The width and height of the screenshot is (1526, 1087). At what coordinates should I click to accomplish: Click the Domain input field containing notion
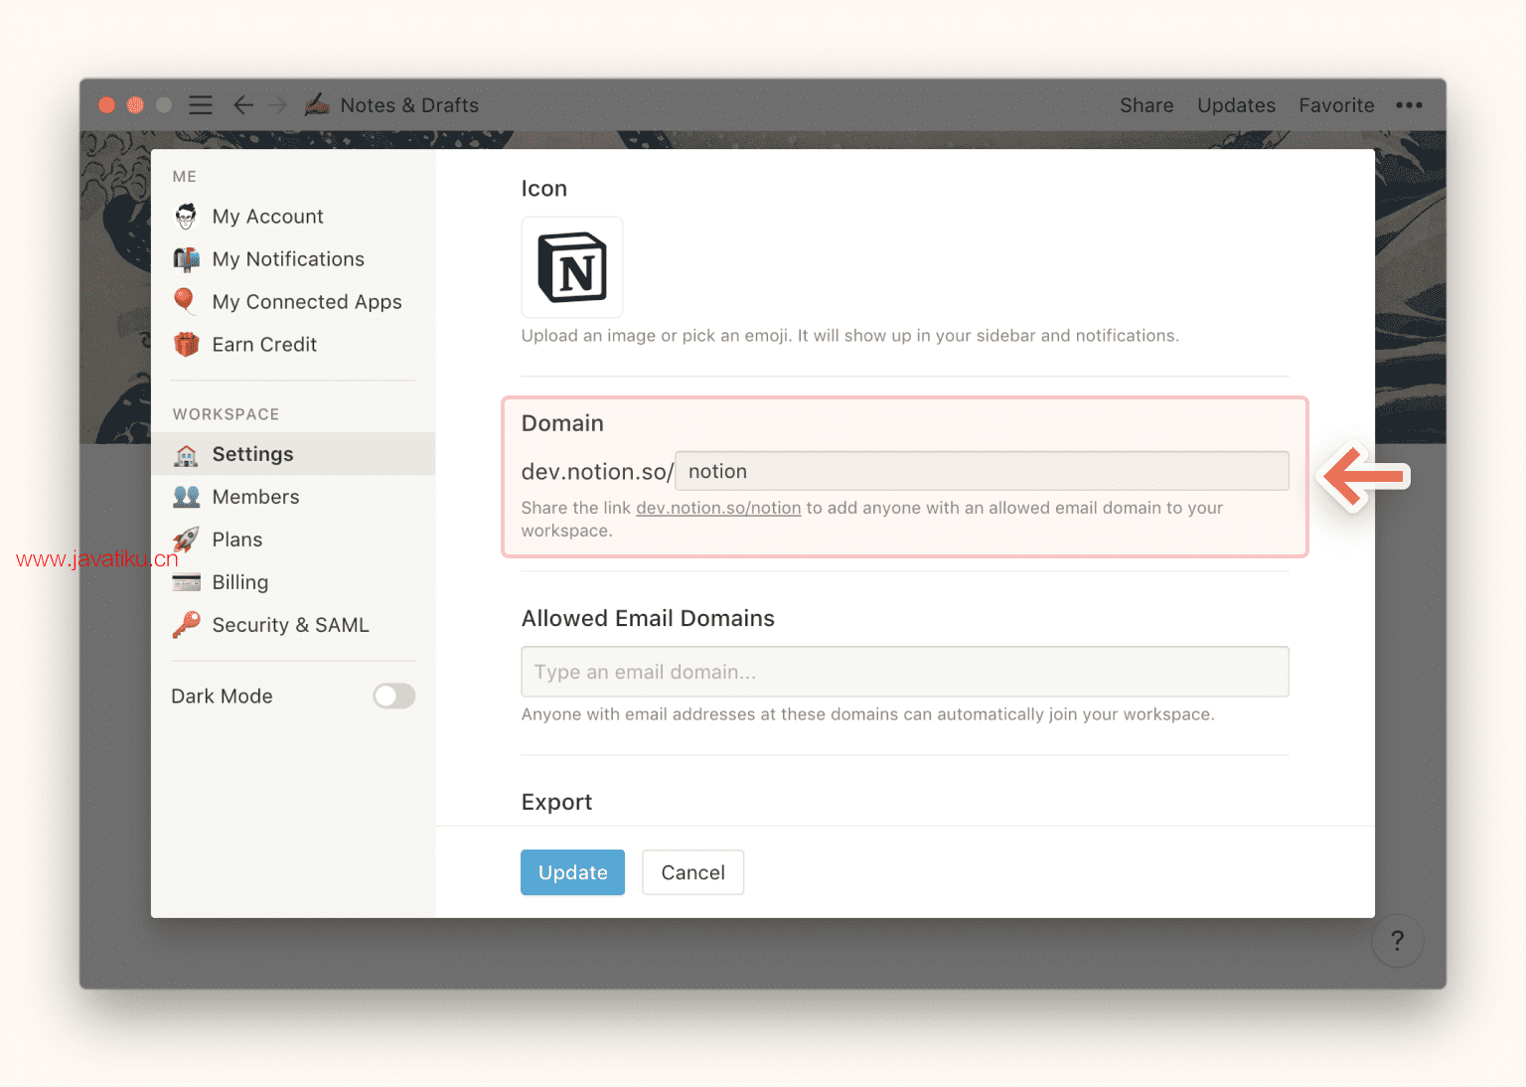(x=982, y=471)
